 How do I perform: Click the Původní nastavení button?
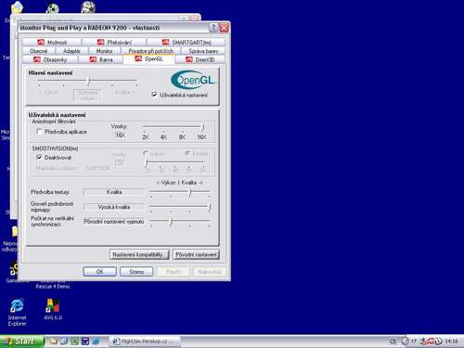tap(196, 254)
